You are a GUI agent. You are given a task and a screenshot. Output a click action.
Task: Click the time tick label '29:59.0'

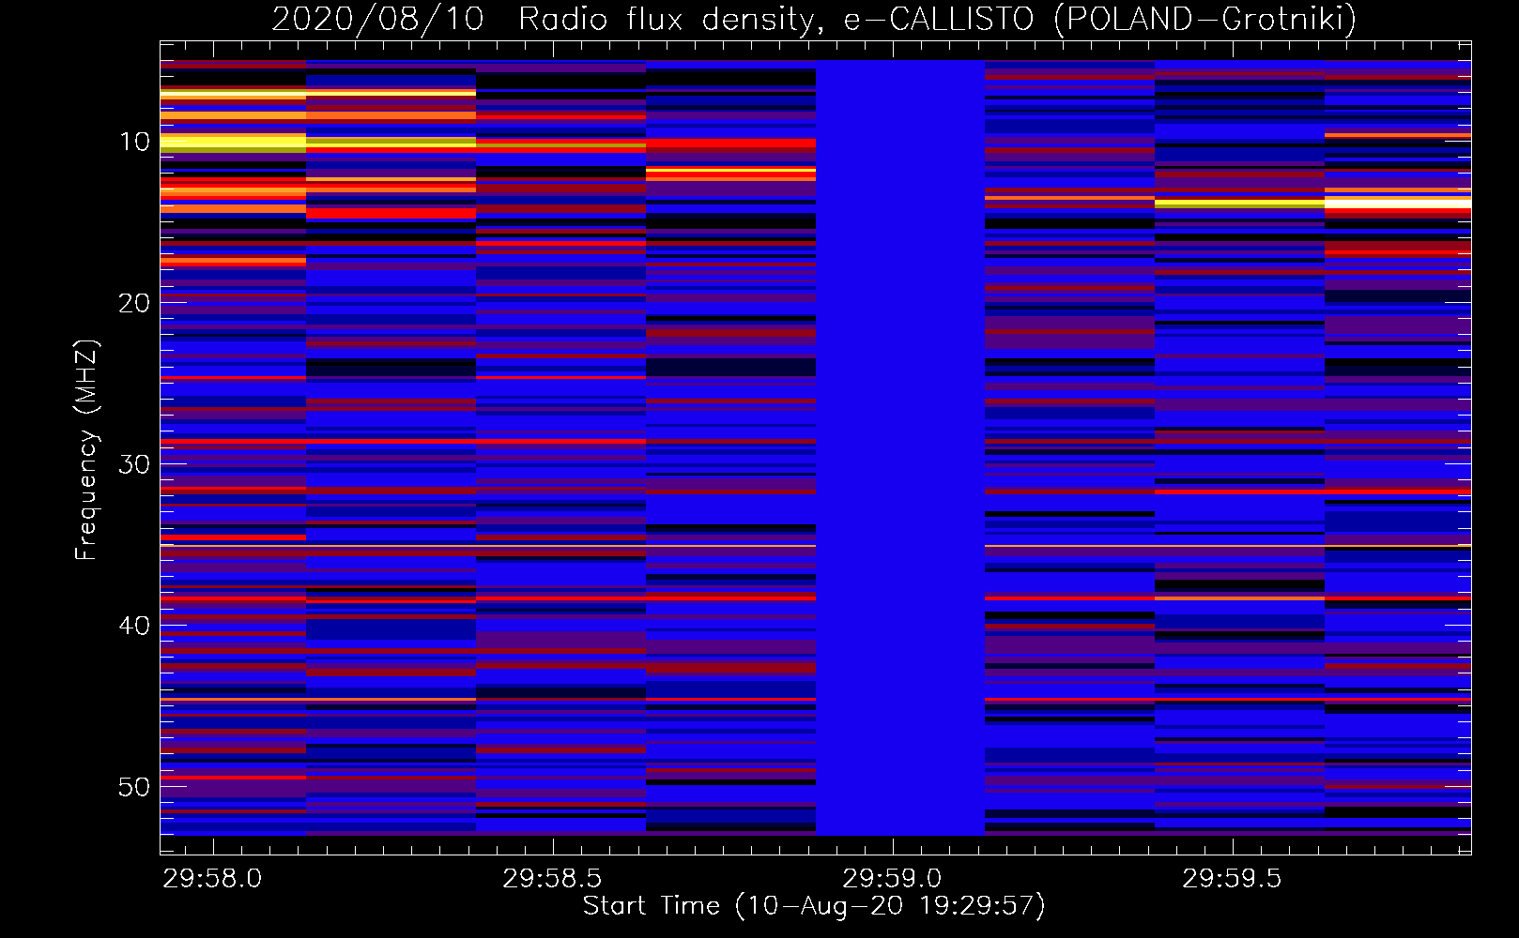click(892, 879)
